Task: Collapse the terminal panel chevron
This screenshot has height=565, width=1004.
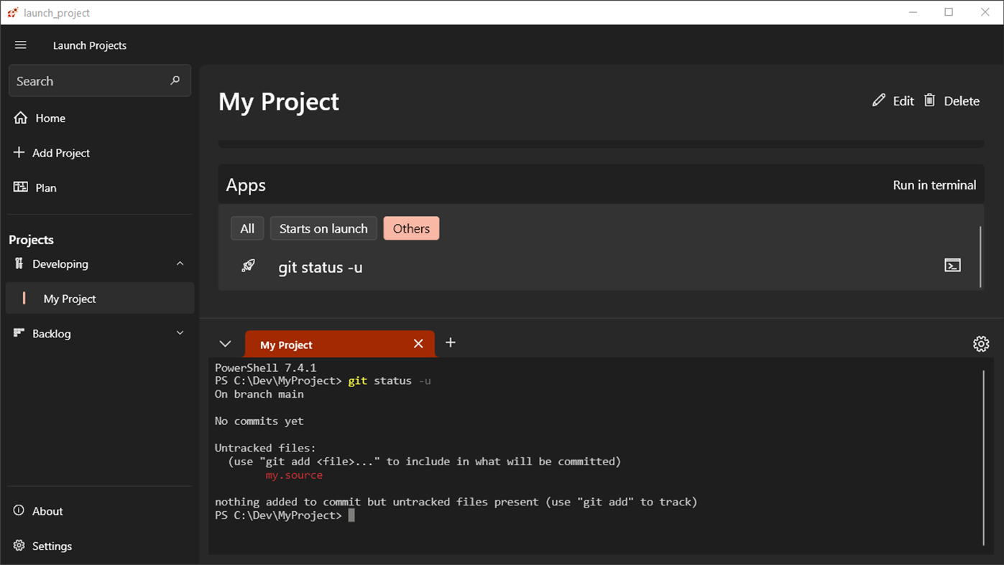Action: 225,344
